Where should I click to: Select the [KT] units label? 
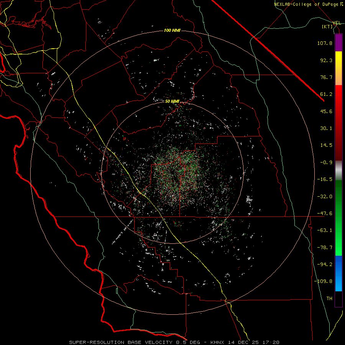point(327,26)
